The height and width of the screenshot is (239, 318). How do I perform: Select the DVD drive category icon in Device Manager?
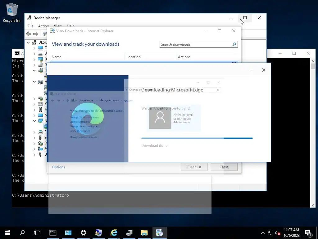tap(40, 65)
